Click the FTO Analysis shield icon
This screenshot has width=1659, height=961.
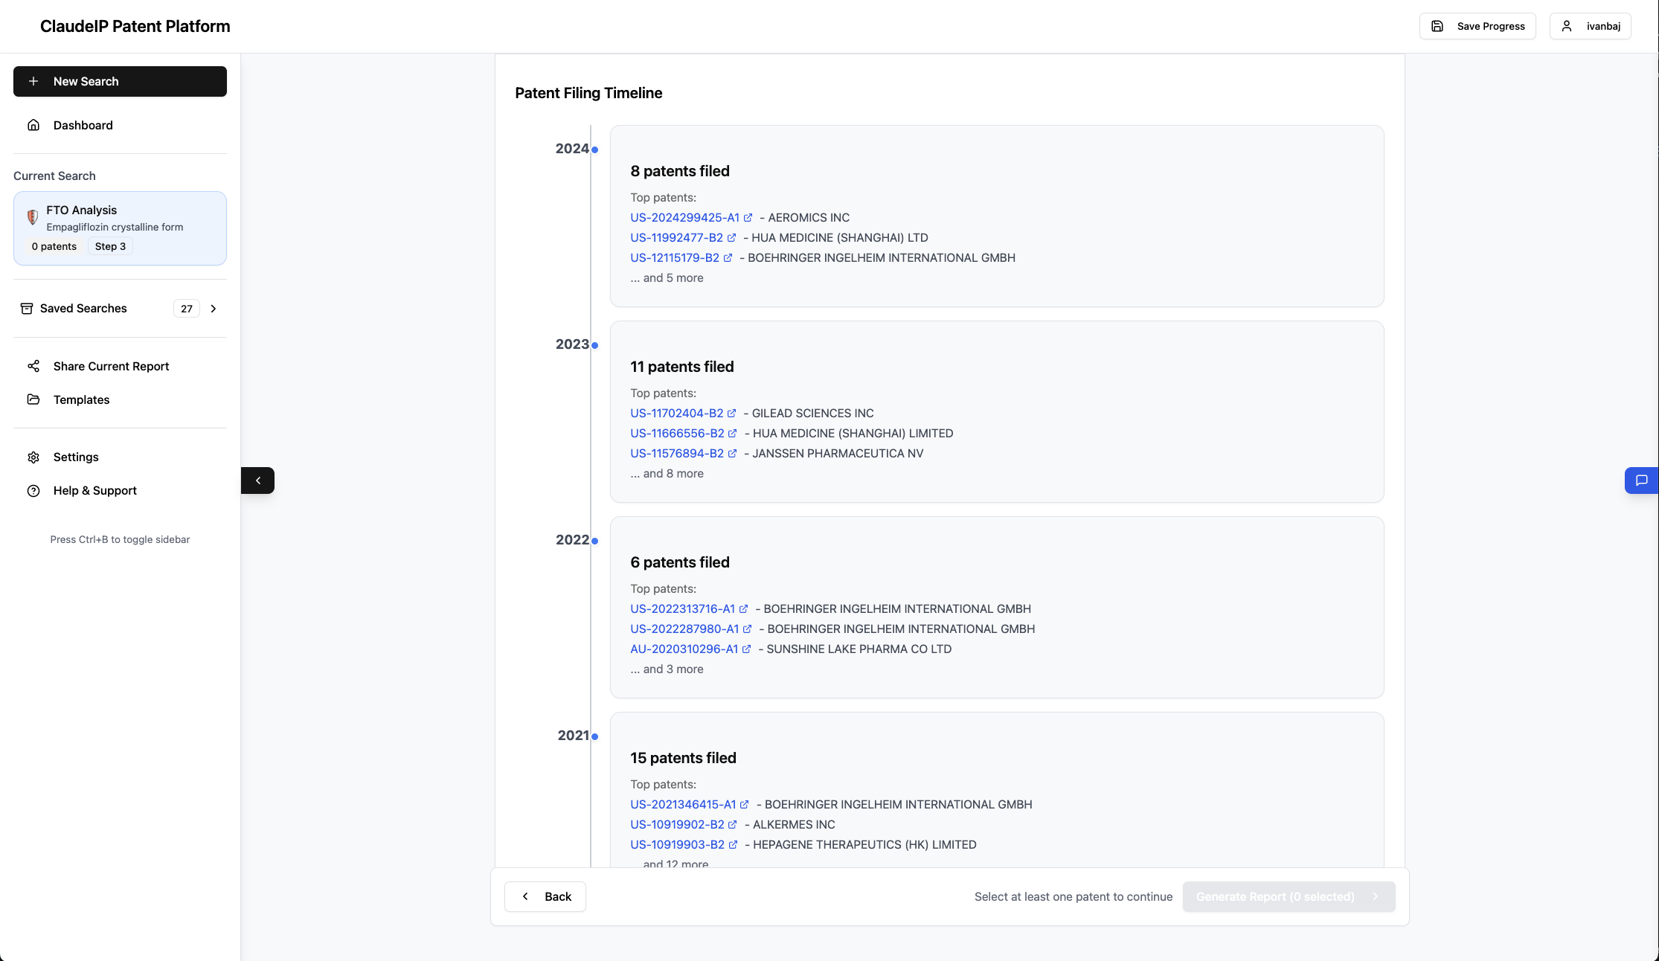(33, 218)
